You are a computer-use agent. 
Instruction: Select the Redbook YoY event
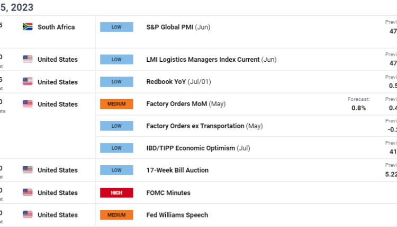point(179,82)
